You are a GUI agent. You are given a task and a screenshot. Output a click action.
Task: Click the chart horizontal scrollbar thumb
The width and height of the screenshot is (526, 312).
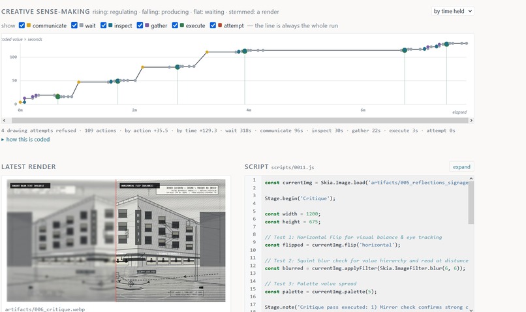pyautogui.click(x=240, y=121)
